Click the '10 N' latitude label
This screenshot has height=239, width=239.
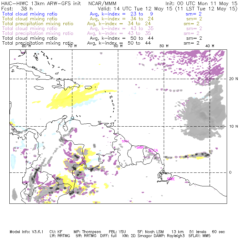click(234, 126)
